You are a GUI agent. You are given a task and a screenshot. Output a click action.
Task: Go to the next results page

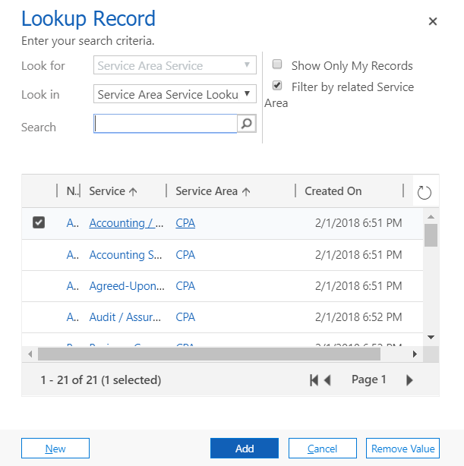[x=410, y=380]
